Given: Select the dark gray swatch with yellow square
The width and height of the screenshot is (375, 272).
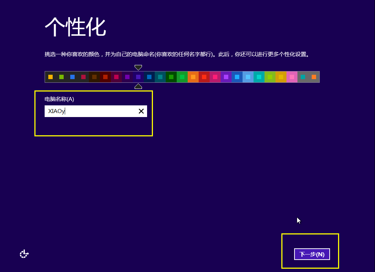Looking at the screenshot, I should point(50,77).
